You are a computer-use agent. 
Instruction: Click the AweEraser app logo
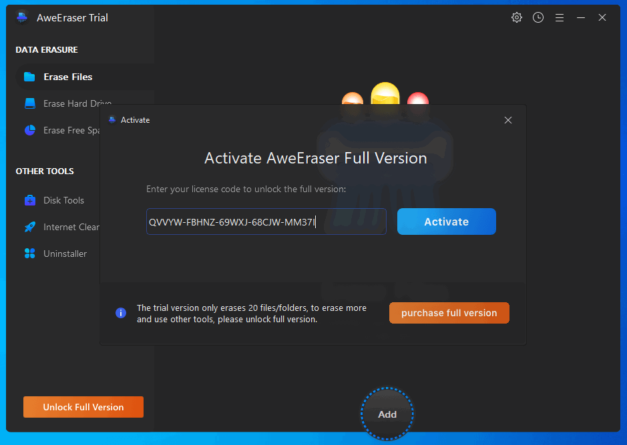[22, 17]
